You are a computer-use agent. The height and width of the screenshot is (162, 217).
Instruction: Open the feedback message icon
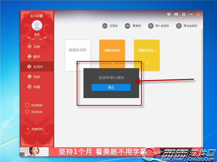[x=176, y=14]
